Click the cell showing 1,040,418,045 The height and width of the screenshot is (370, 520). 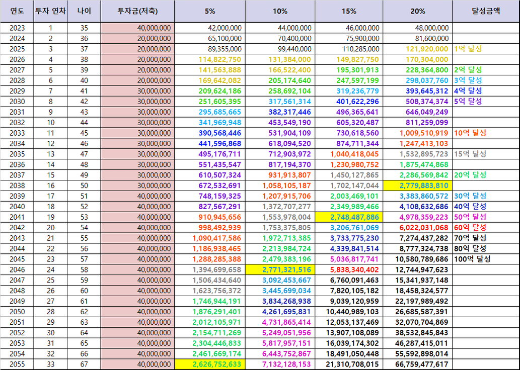click(x=349, y=154)
